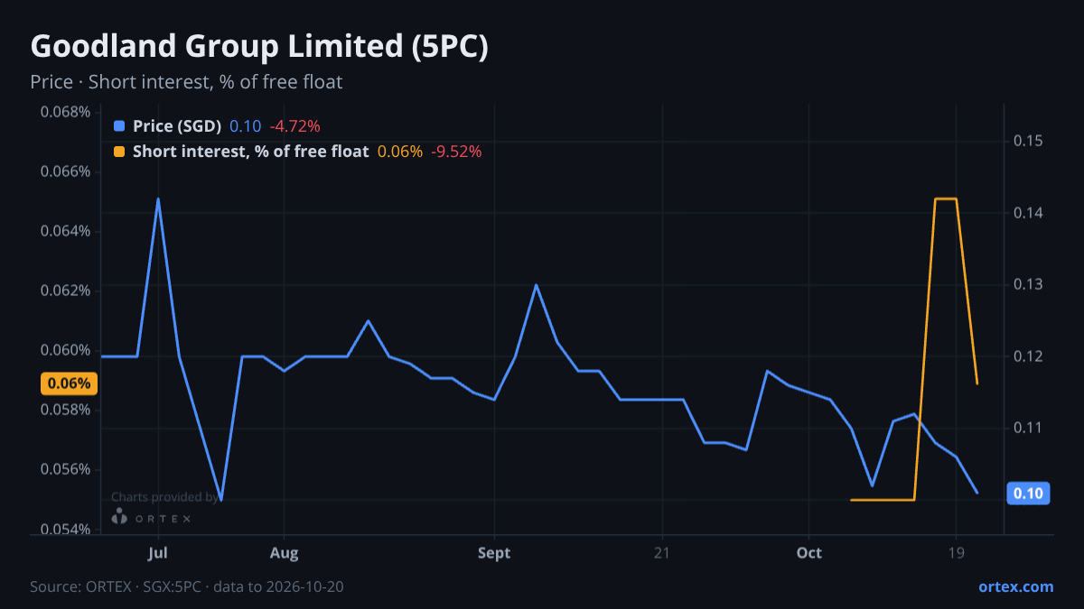Click the blue 0.10 price axis badge

1028,493
